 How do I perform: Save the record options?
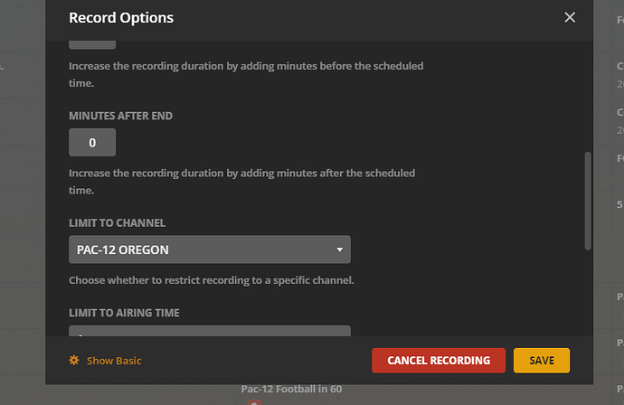(x=542, y=360)
